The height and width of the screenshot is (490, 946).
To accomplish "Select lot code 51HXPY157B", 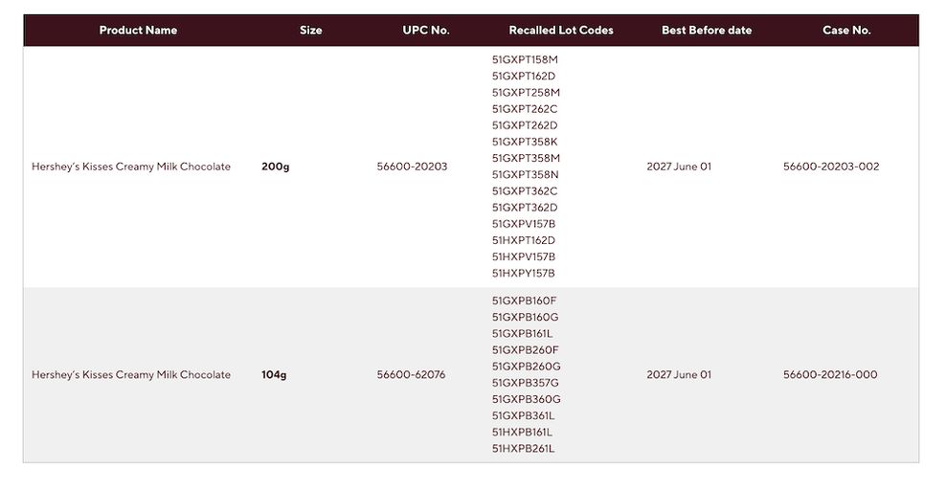I will [523, 273].
